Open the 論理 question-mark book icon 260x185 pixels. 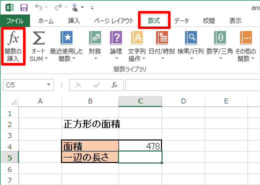116,38
